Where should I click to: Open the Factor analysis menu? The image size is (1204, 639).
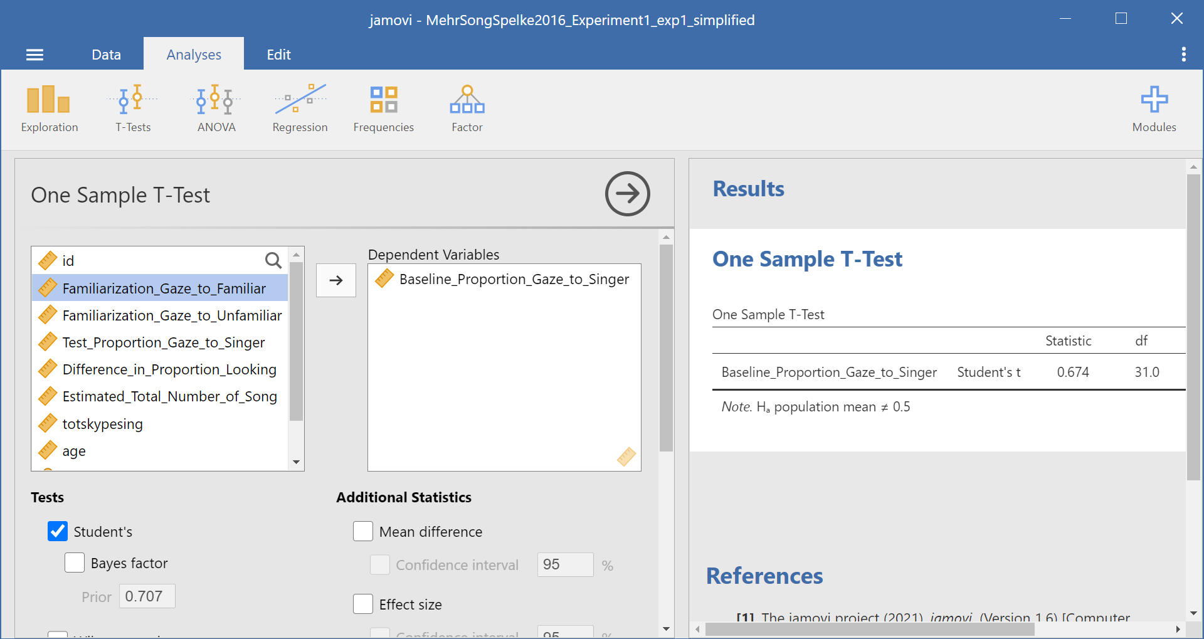pyautogui.click(x=467, y=108)
